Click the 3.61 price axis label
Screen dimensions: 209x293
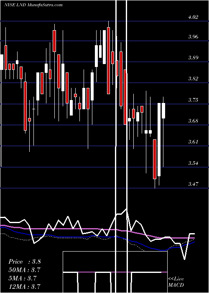click(193, 141)
